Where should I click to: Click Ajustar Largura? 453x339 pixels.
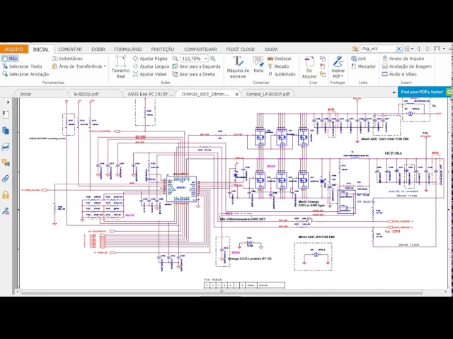point(151,66)
